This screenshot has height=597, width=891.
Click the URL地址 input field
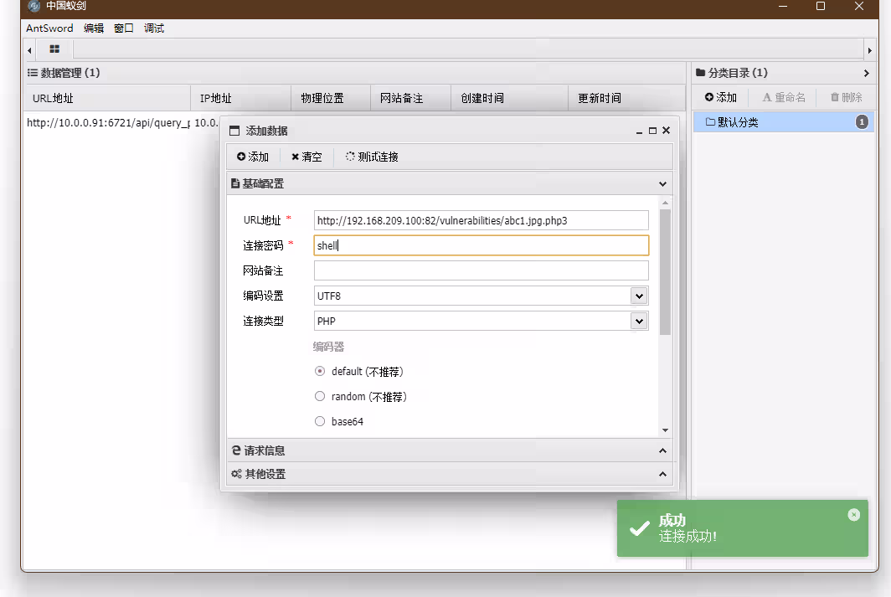point(481,220)
